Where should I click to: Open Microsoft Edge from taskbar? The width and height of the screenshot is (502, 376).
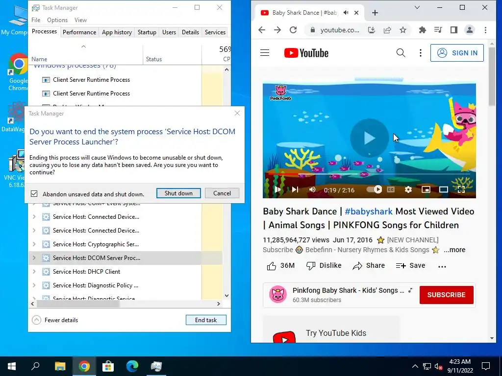pyautogui.click(x=132, y=366)
